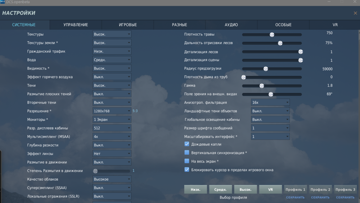Load Профиль 2
Screen dimensions: 360x203
point(320,189)
